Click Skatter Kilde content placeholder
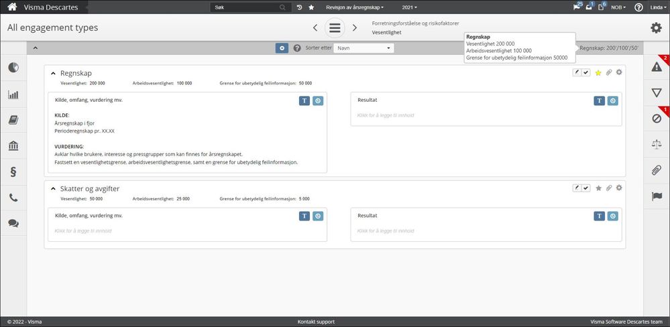Image resolution: width=670 pixels, height=327 pixels. (83, 231)
